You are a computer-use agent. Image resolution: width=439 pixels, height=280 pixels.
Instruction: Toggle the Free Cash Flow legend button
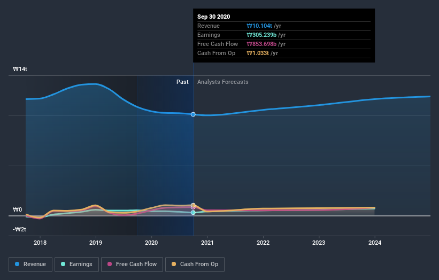pyautogui.click(x=132, y=265)
